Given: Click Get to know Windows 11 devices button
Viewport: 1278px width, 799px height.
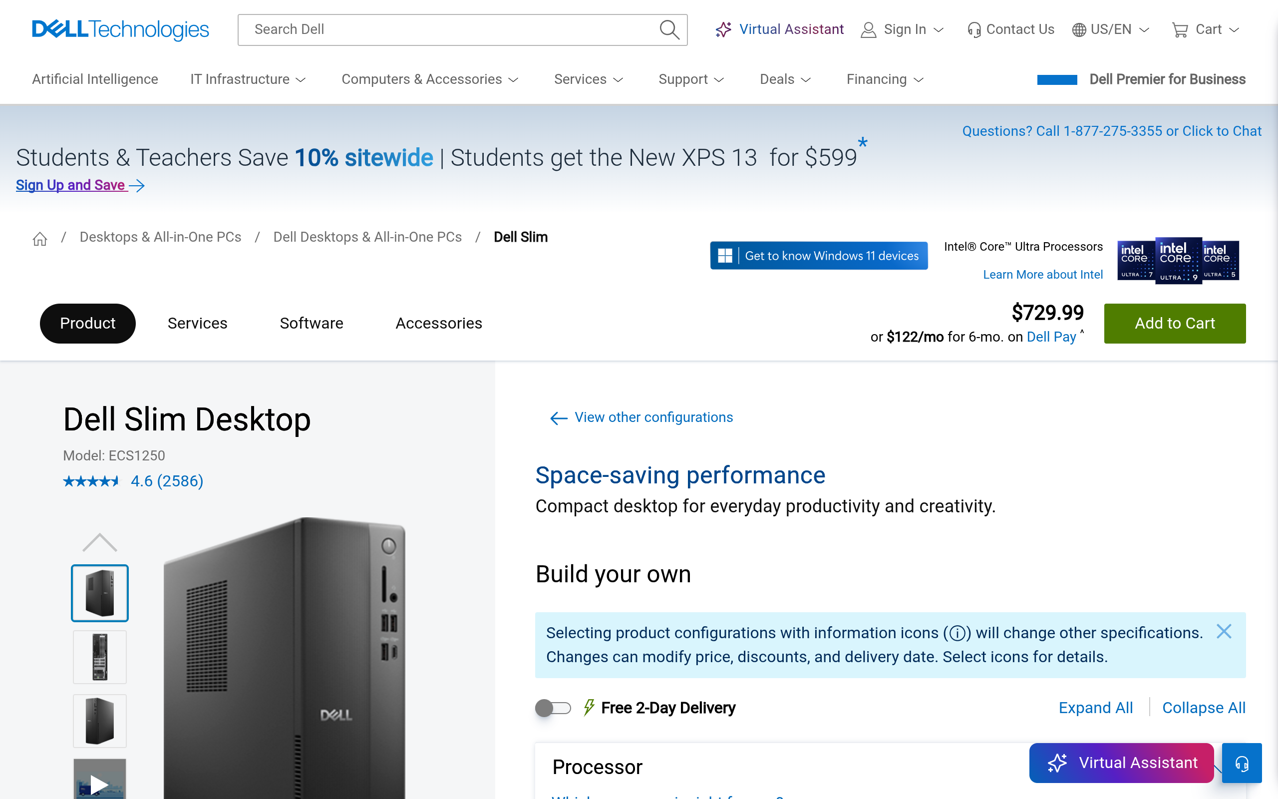Looking at the screenshot, I should [819, 256].
